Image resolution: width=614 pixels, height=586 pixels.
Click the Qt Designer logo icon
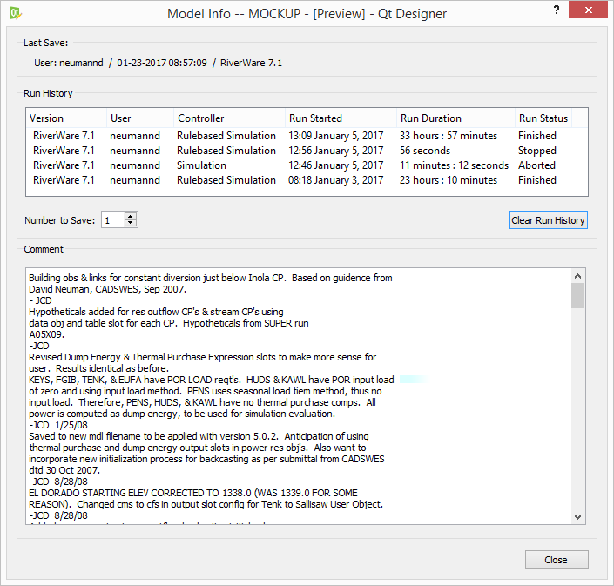[x=16, y=13]
